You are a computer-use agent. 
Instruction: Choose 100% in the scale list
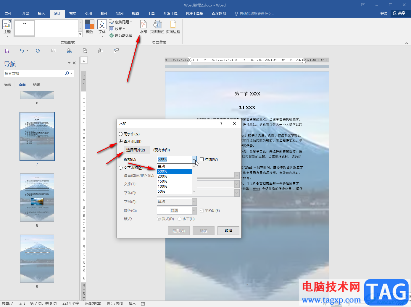click(x=174, y=186)
